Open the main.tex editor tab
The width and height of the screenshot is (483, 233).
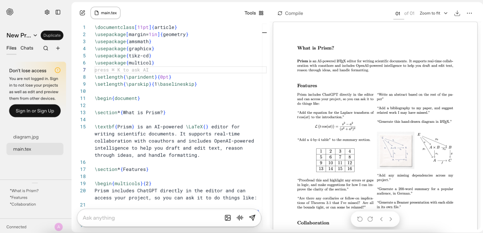coord(106,13)
